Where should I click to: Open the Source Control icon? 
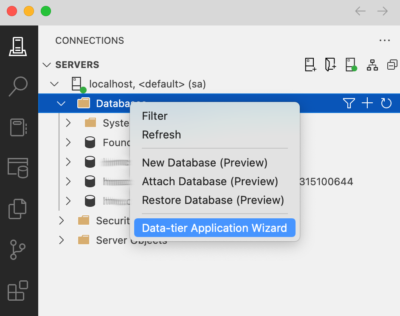coord(19,249)
